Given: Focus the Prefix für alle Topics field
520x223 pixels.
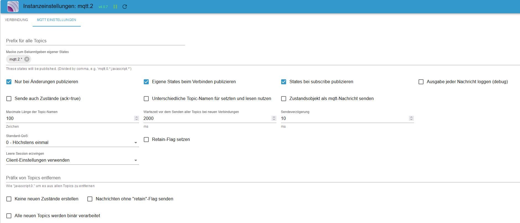Looking at the screenshot, I should [95, 41].
